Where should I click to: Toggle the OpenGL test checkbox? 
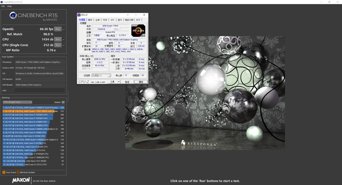point(64,29)
